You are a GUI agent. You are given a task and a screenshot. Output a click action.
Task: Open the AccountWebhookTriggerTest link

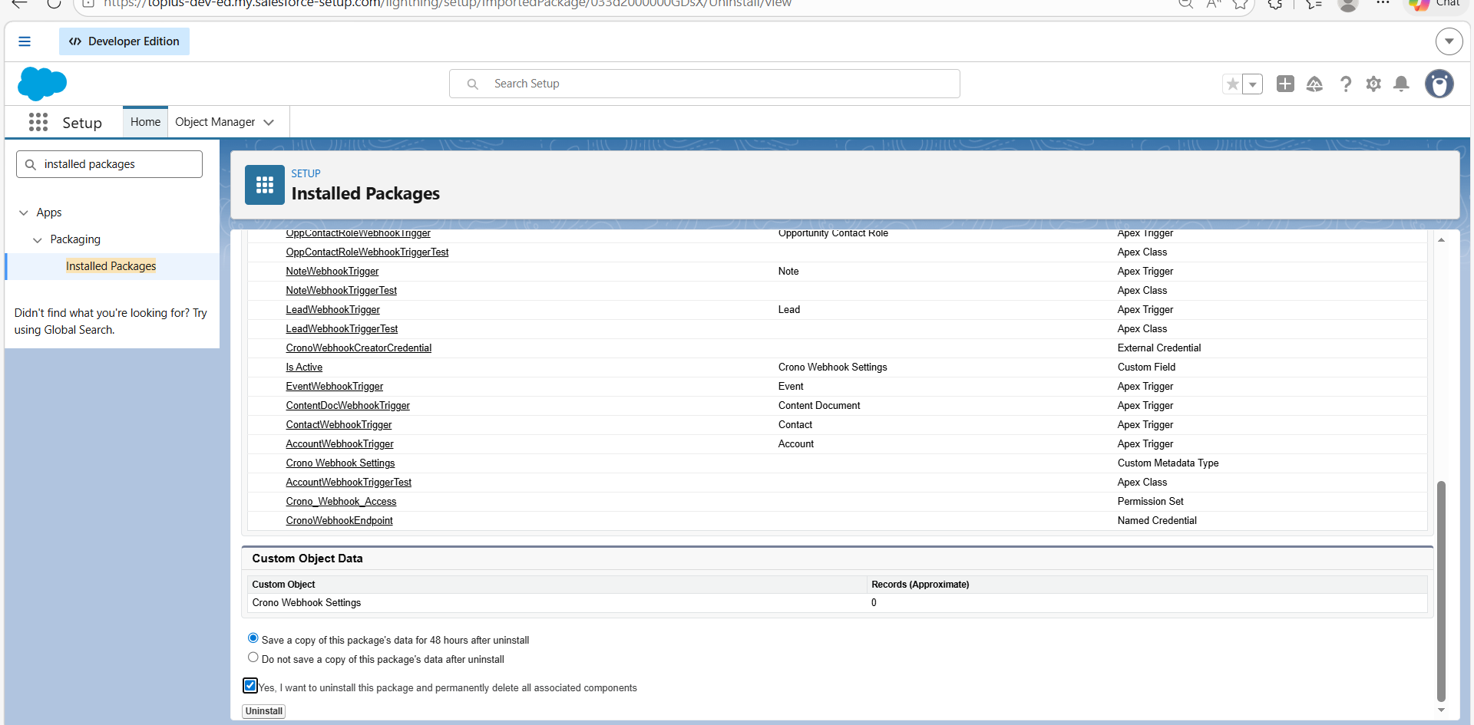(x=349, y=483)
